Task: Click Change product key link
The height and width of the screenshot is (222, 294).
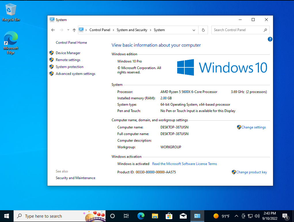Action: (x=252, y=172)
